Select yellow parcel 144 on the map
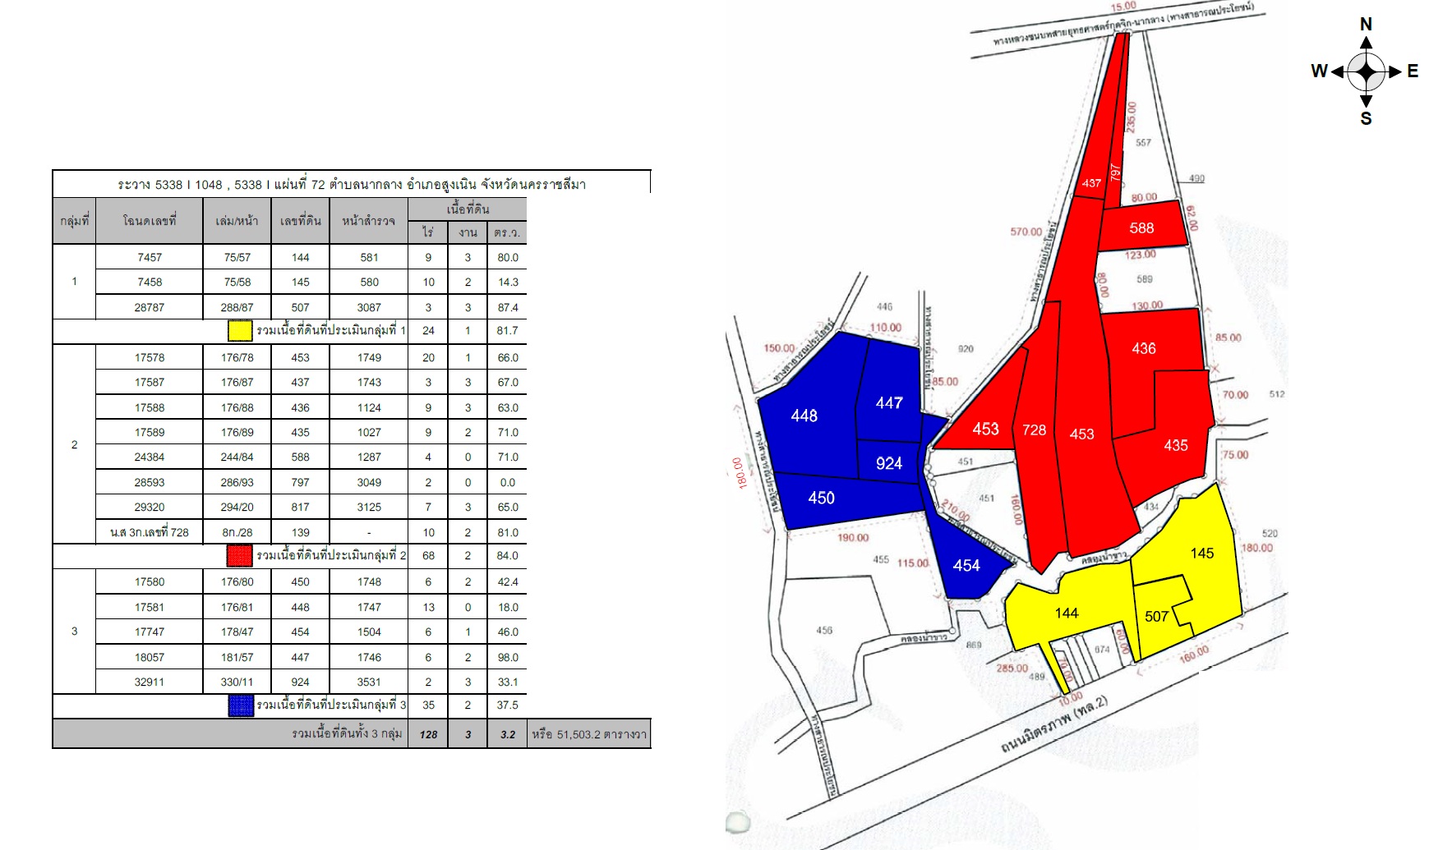 (1068, 612)
